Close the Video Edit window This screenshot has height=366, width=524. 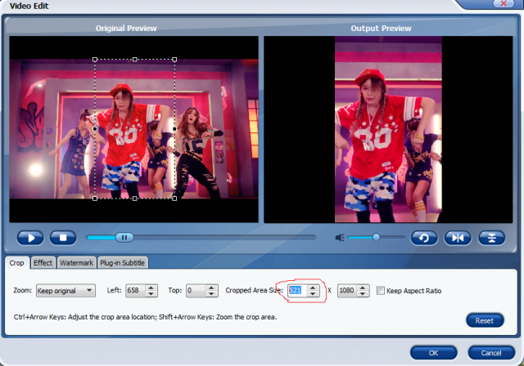tap(504, 3)
